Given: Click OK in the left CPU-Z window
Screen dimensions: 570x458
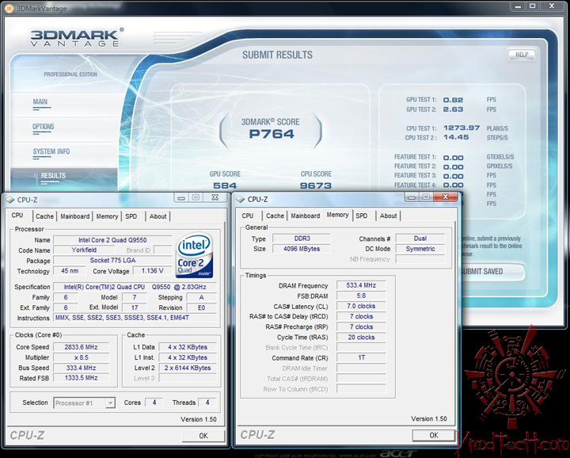Looking at the screenshot, I should [x=203, y=436].
